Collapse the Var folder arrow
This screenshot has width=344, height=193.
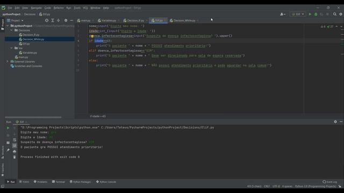[12, 48]
